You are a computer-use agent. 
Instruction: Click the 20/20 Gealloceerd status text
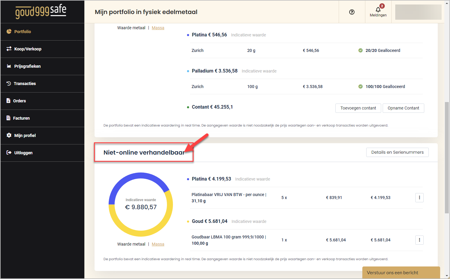point(383,50)
